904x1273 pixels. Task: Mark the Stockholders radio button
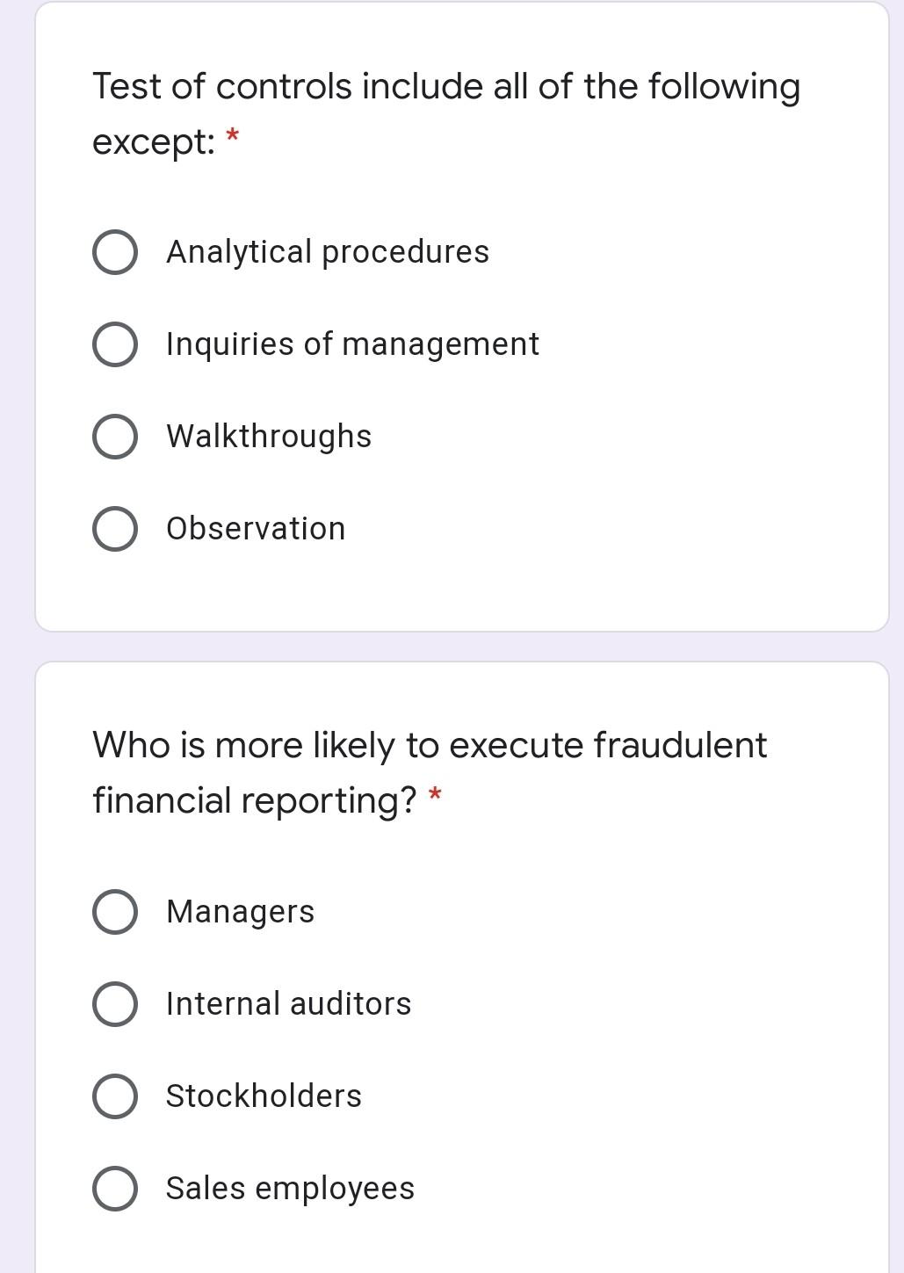point(114,1096)
